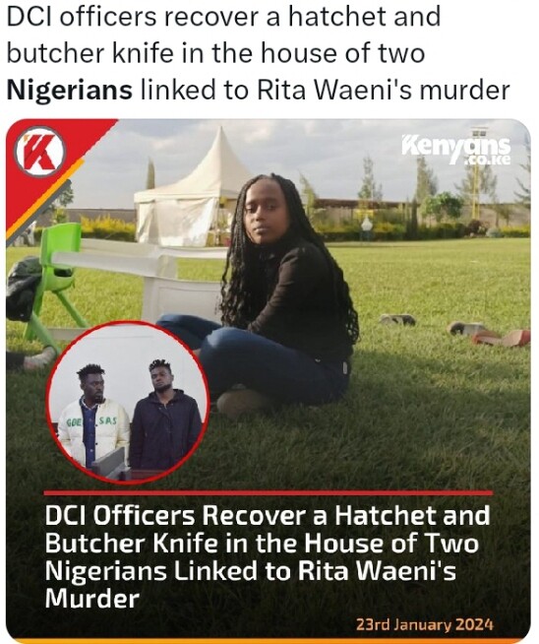This screenshot has width=539, height=644.
Task: Click the white overlay headline on the image
Action: tap(267, 557)
